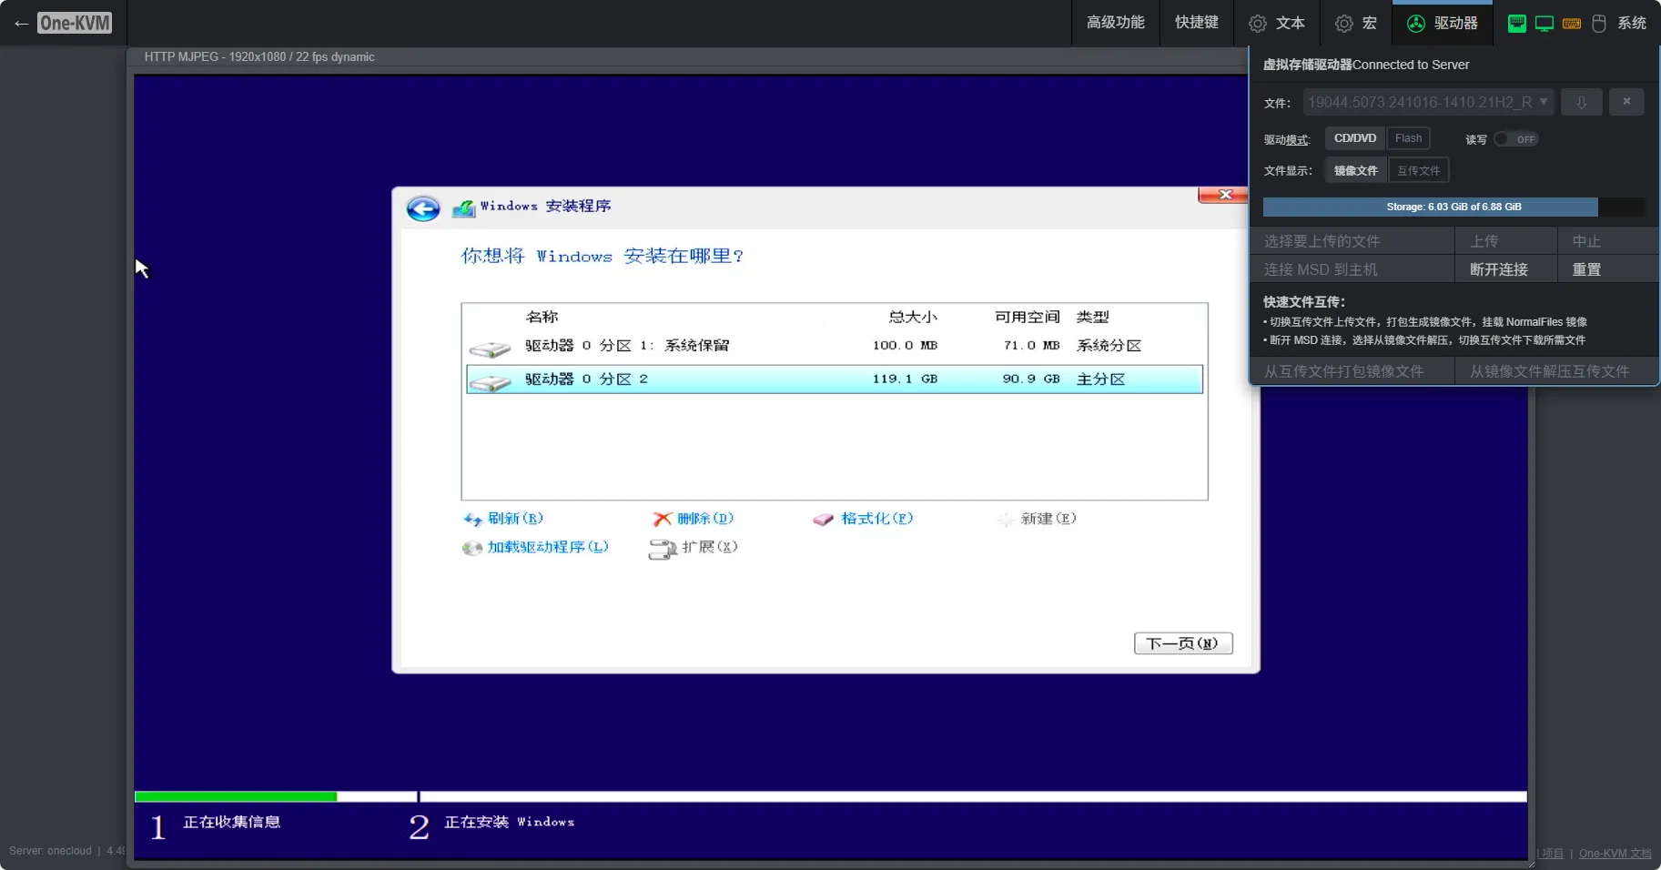Viewport: 1661px width, 870px height.
Task: Click the HTTP MJPEG stream info text
Action: click(259, 56)
